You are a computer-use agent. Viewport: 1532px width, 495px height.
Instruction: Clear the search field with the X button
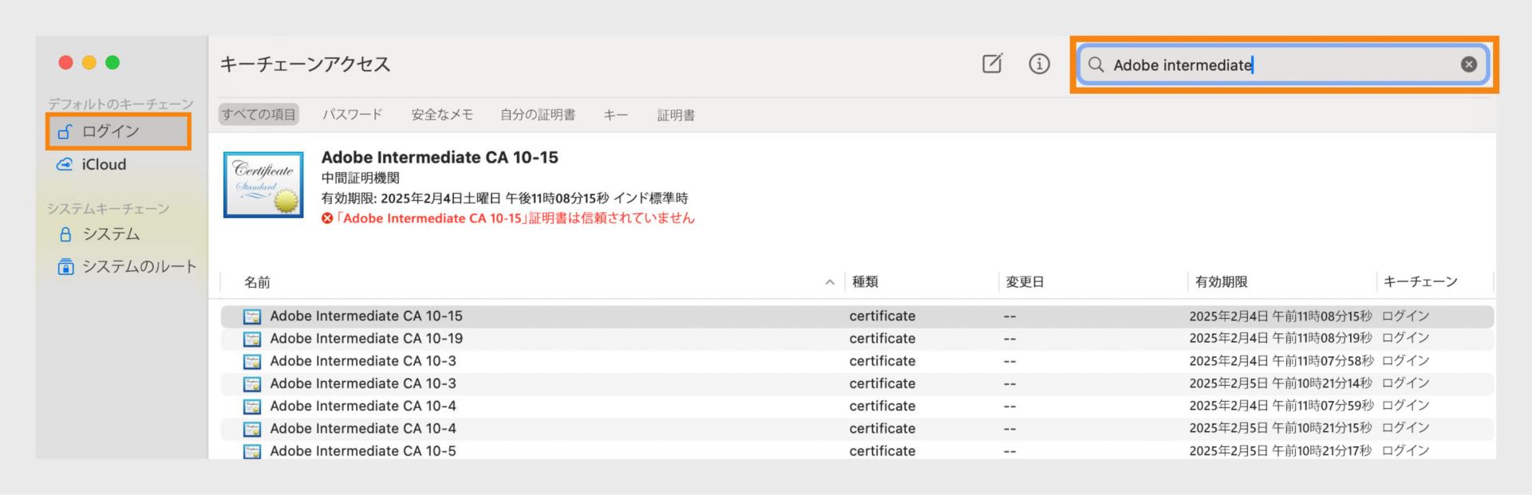pyautogui.click(x=1469, y=65)
